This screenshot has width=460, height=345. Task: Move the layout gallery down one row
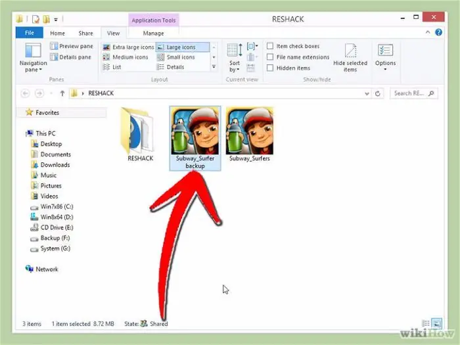[214, 57]
